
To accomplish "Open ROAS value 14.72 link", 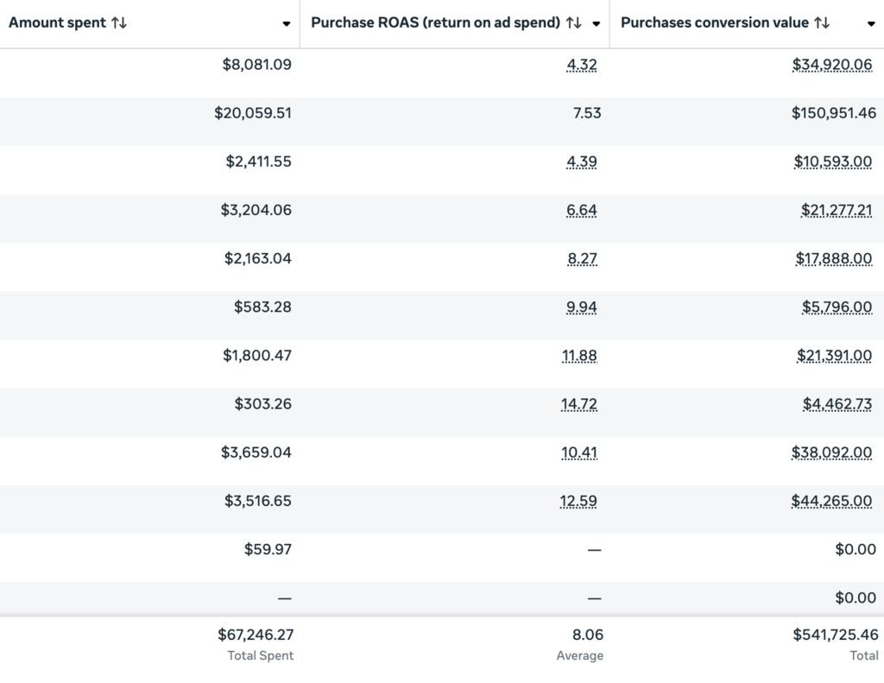I will pos(579,404).
